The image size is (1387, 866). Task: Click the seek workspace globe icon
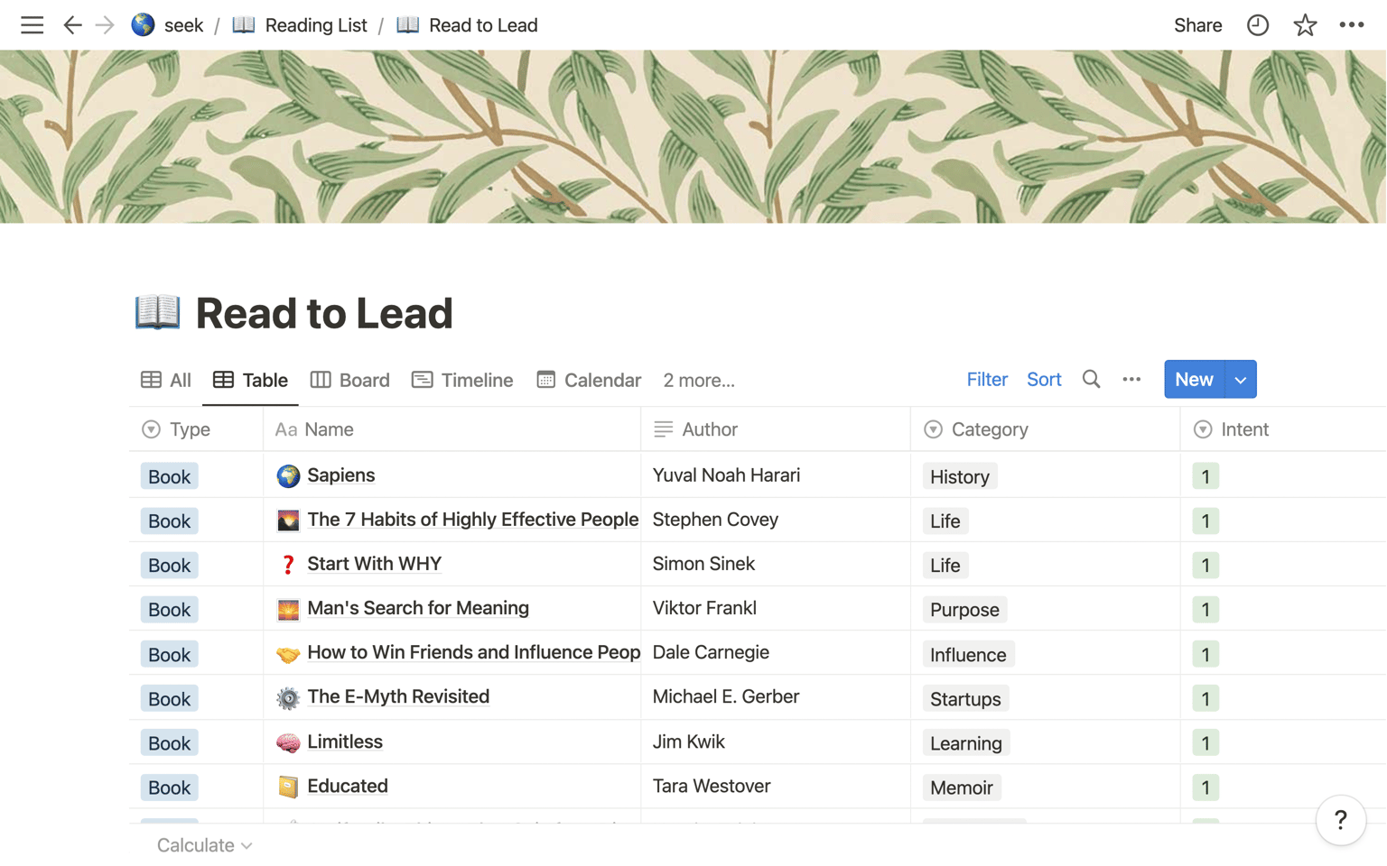[143, 24]
